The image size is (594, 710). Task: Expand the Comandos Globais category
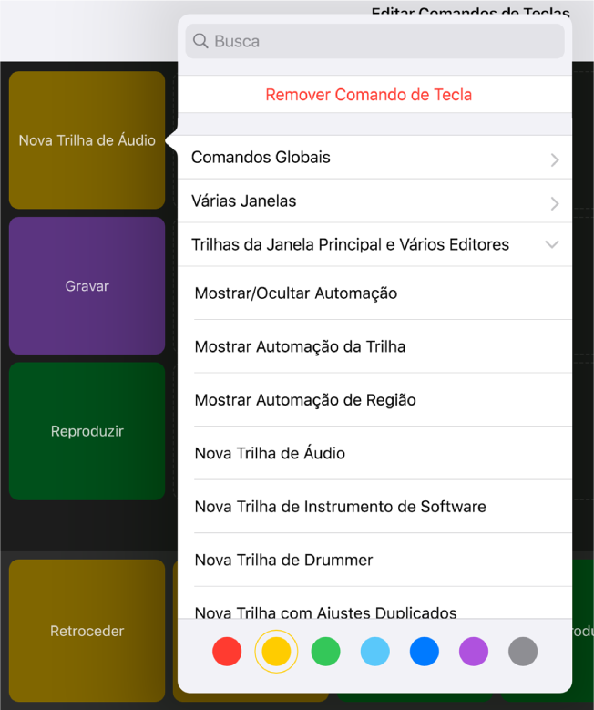tap(374, 157)
